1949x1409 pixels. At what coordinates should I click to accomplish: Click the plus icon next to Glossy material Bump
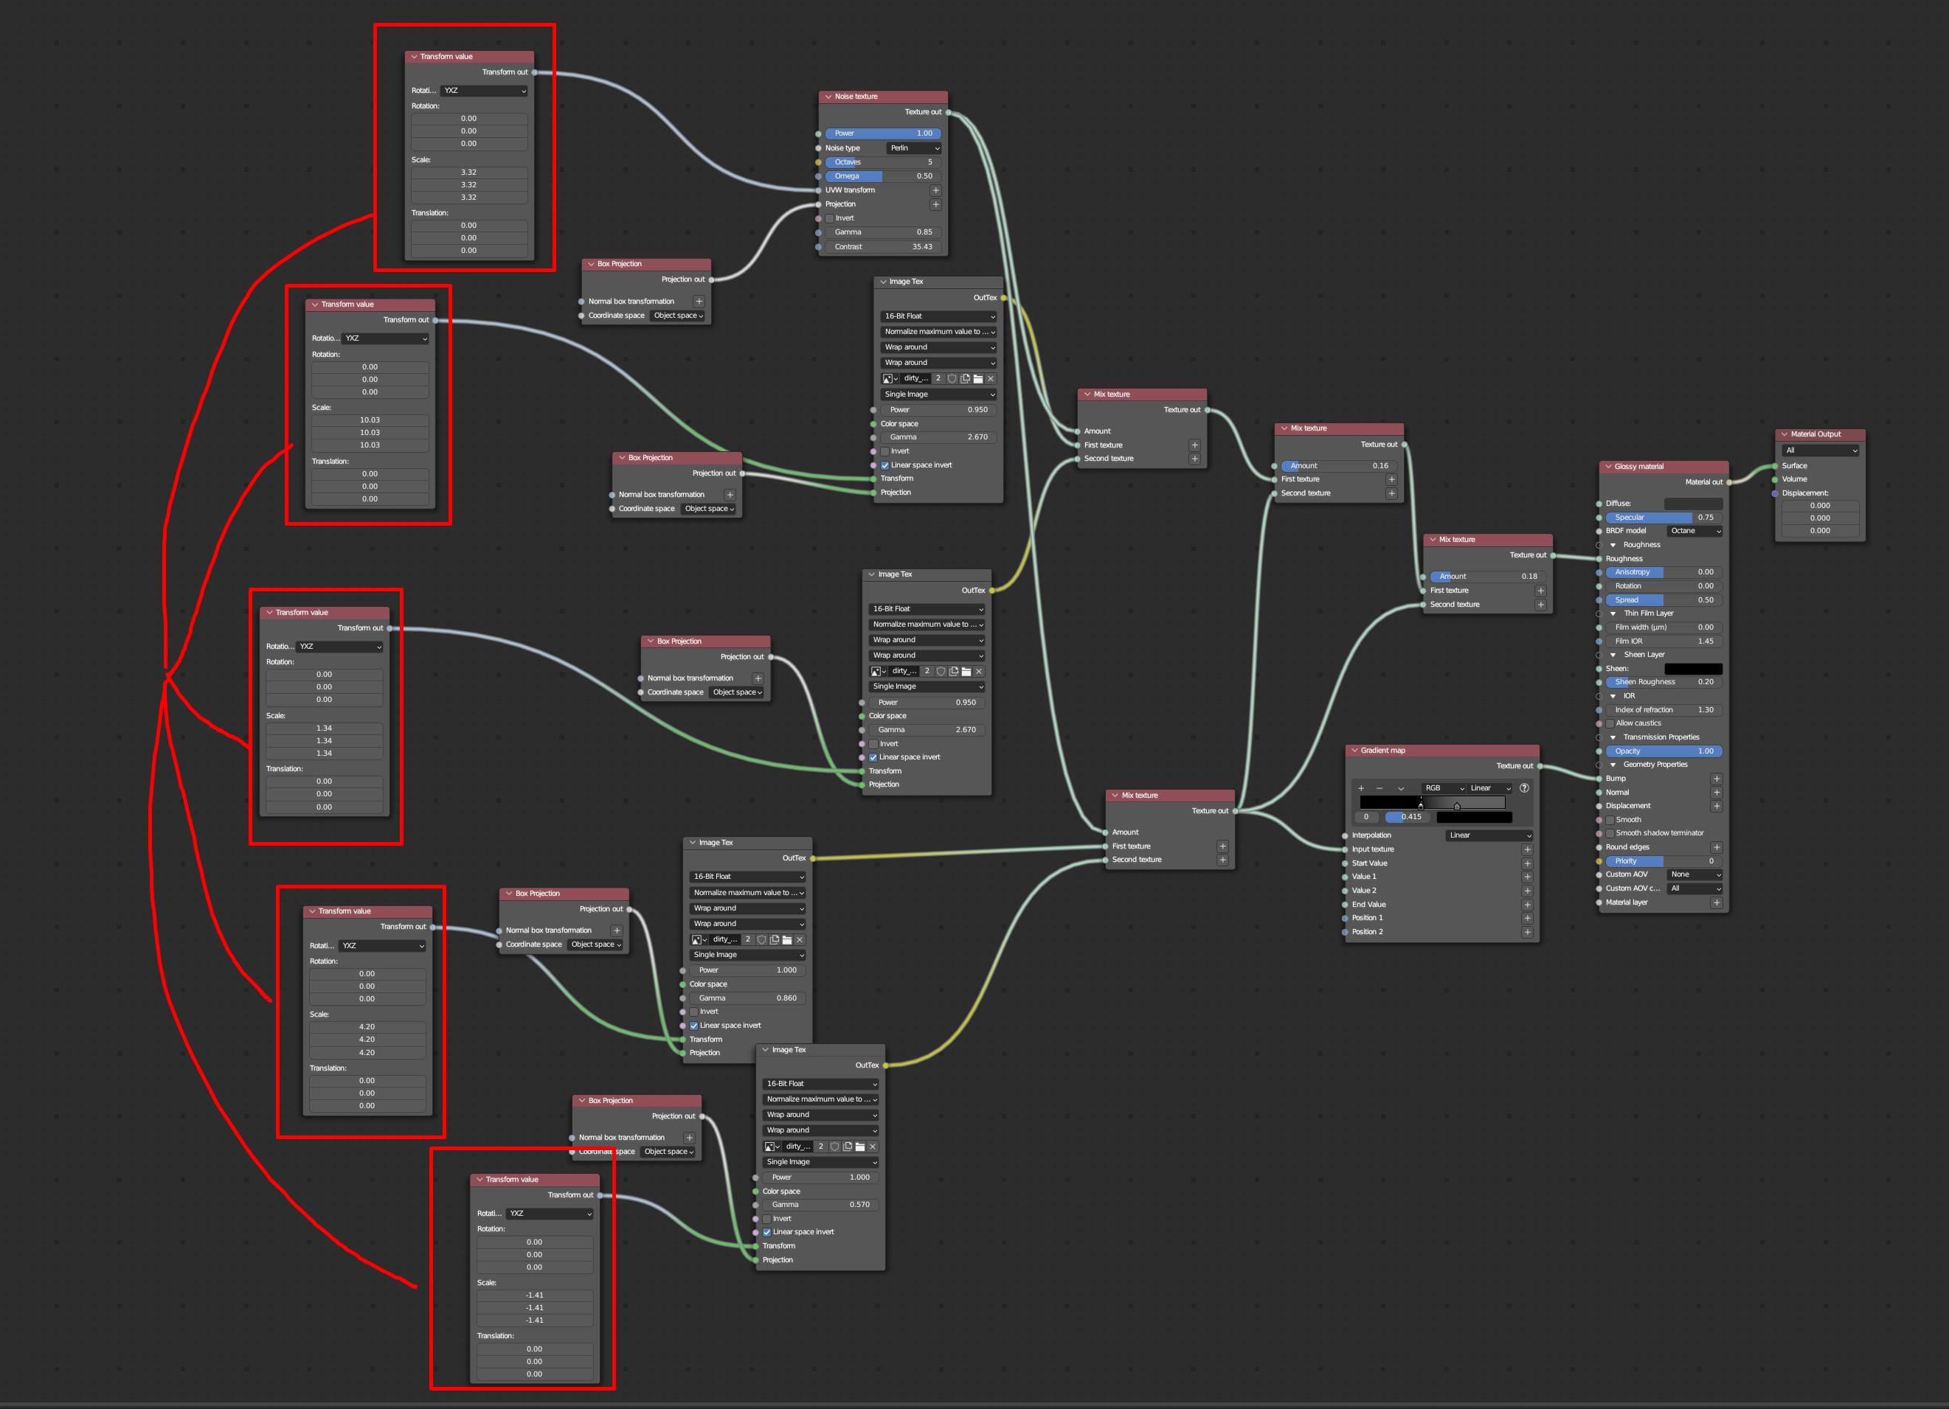point(1716,779)
